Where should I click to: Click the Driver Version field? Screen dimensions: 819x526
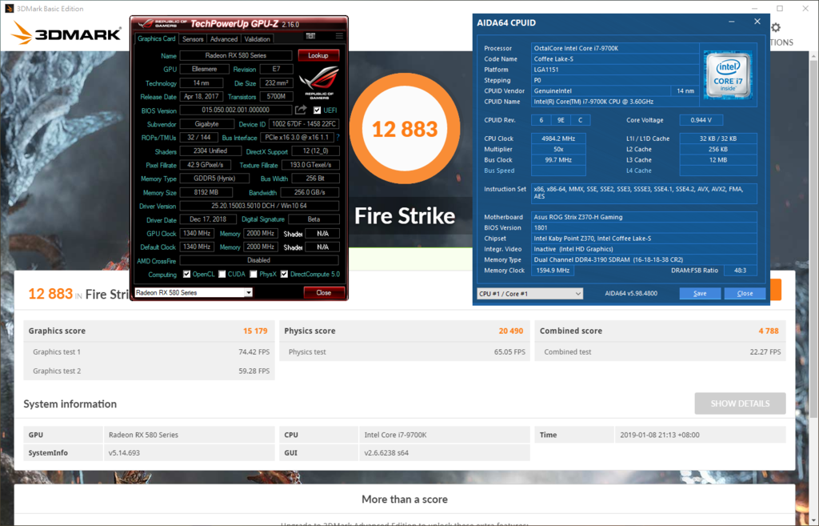pyautogui.click(x=259, y=206)
